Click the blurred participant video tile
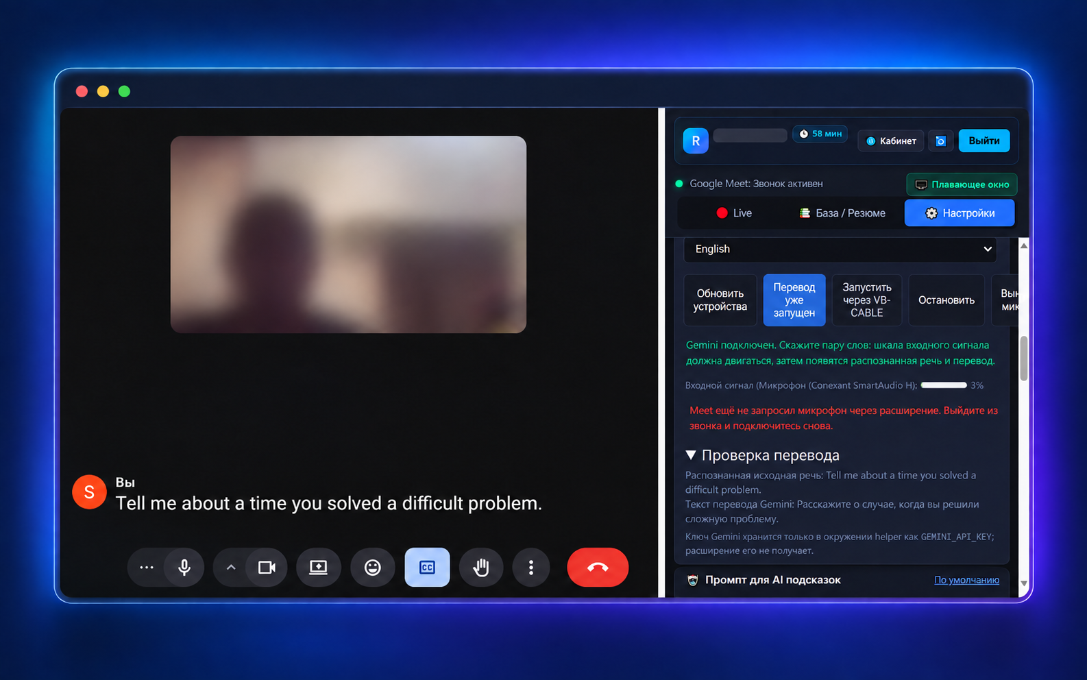Image resolution: width=1087 pixels, height=680 pixels. (x=348, y=234)
